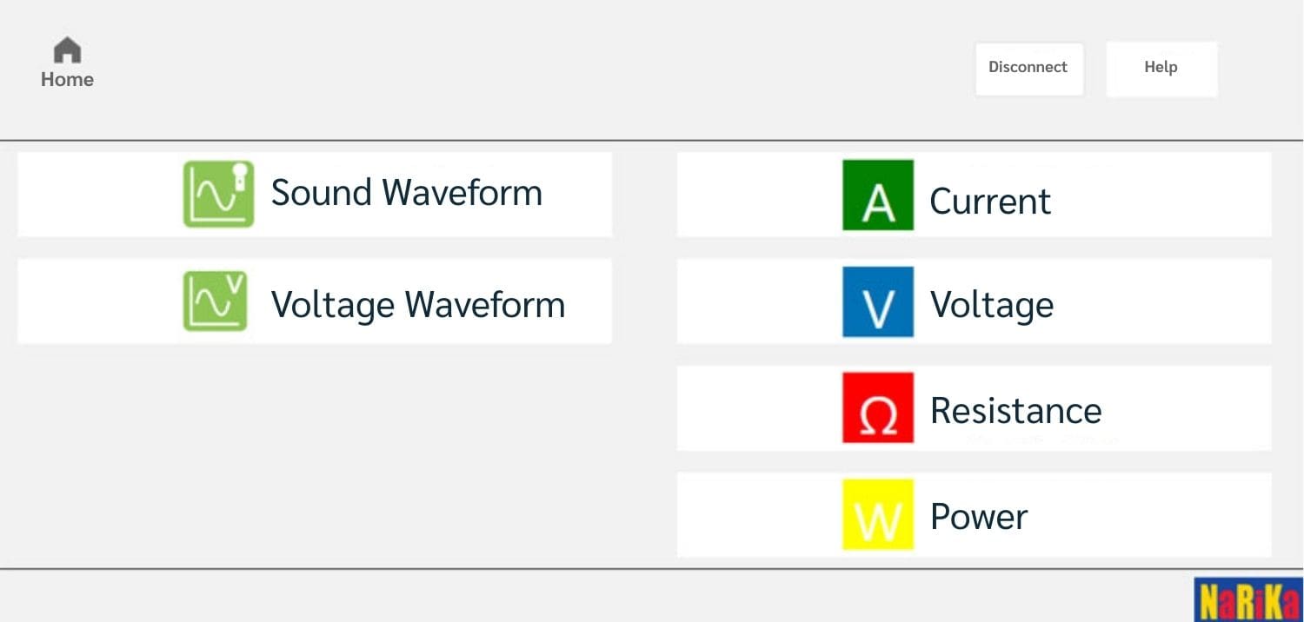Click blank area of Sound Waveform tile
Image resolution: width=1304 pixels, height=622 pixels.
point(96,195)
